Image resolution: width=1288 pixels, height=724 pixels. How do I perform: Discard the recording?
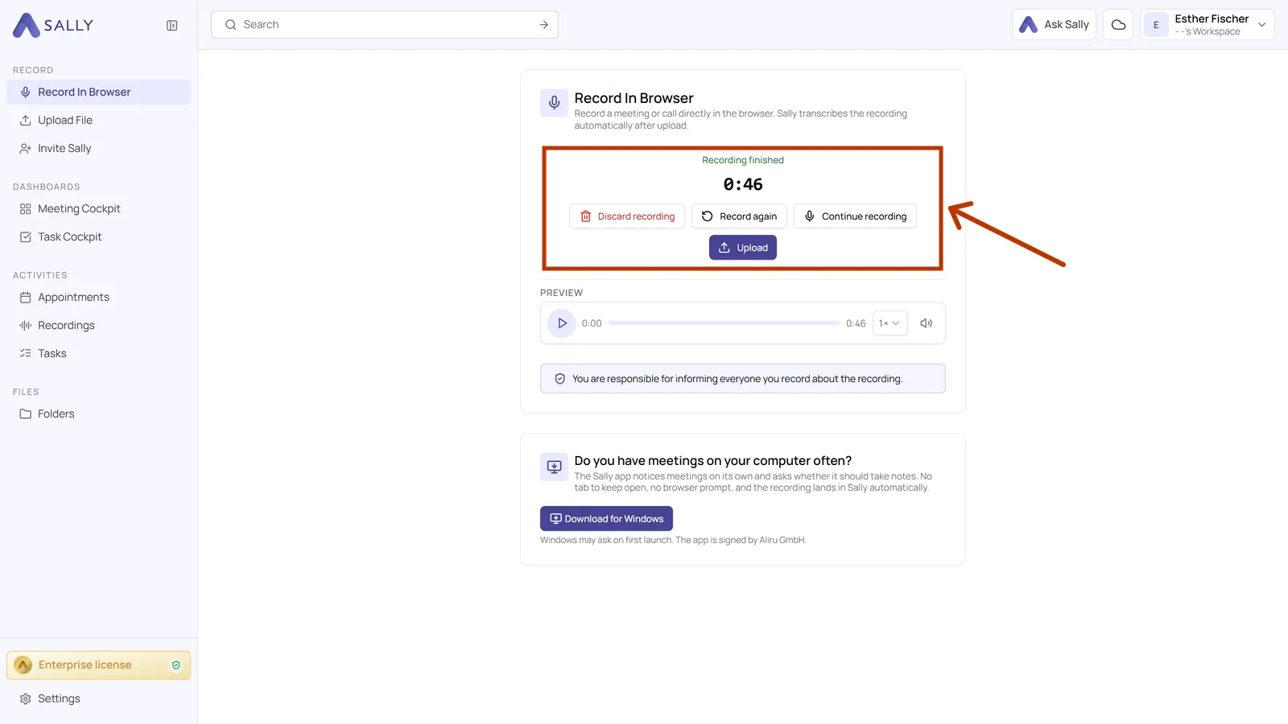click(627, 216)
